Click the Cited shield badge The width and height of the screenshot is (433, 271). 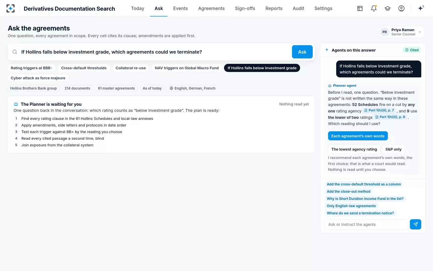tap(412, 50)
